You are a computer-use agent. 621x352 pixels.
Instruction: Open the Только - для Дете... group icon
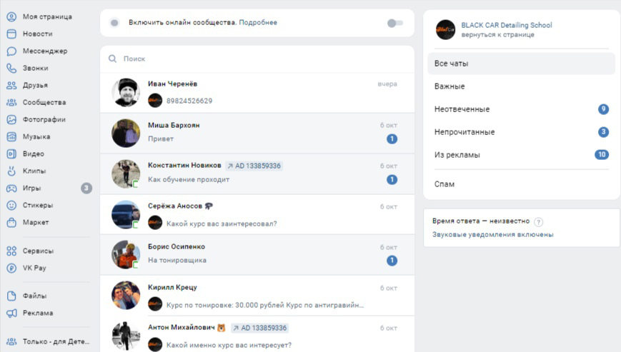pos(11,341)
